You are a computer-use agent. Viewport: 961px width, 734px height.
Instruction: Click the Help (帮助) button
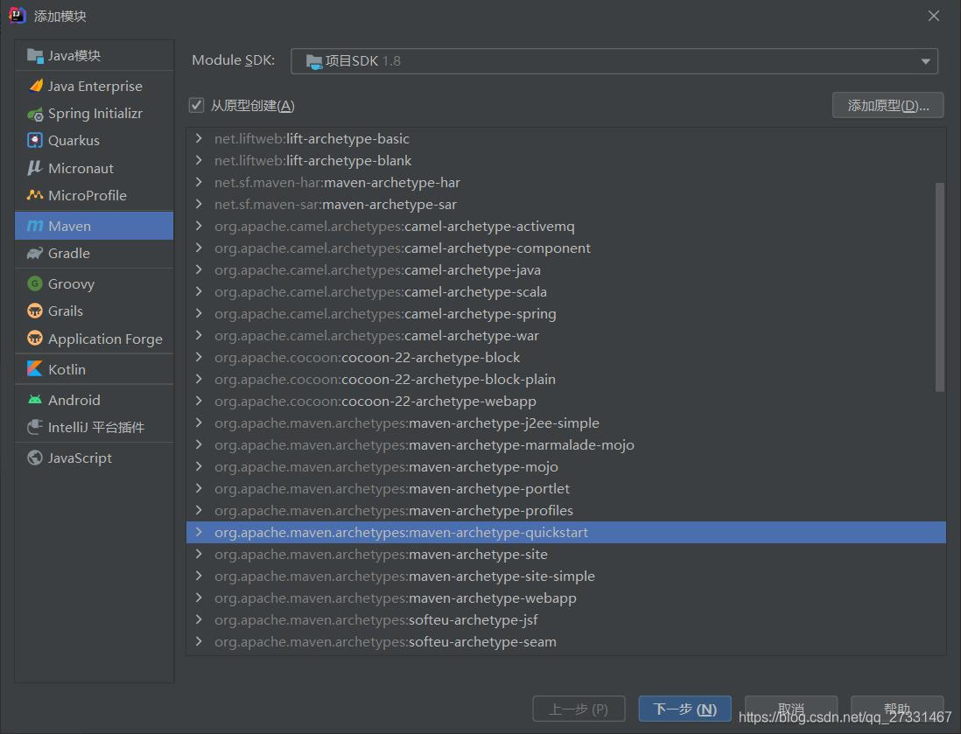(x=896, y=709)
